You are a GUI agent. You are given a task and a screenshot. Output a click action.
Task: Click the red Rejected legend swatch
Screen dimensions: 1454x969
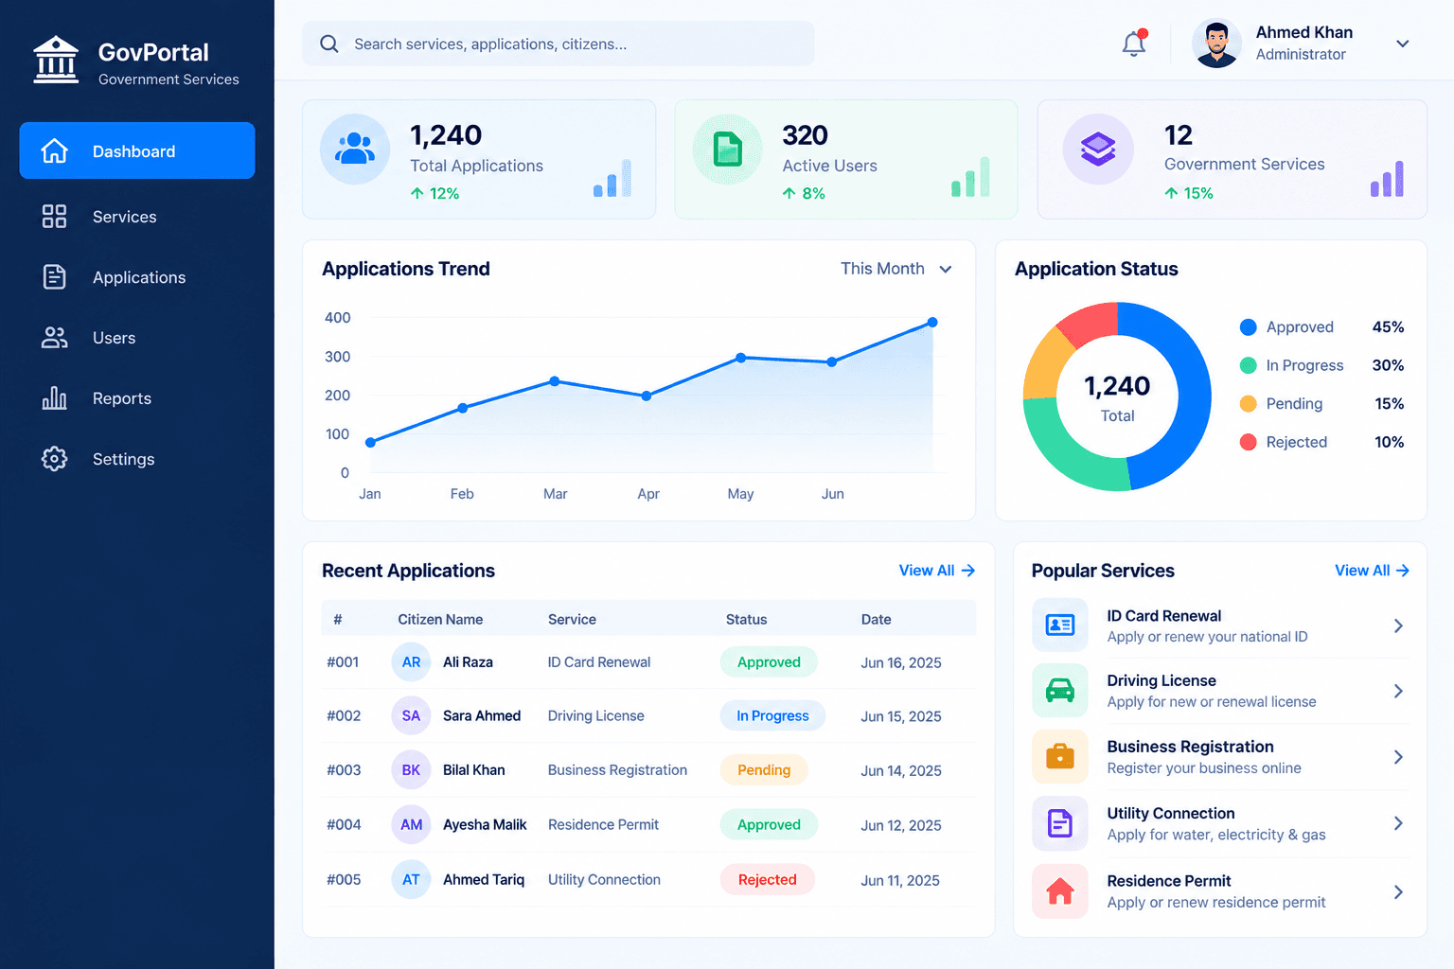(x=1249, y=442)
